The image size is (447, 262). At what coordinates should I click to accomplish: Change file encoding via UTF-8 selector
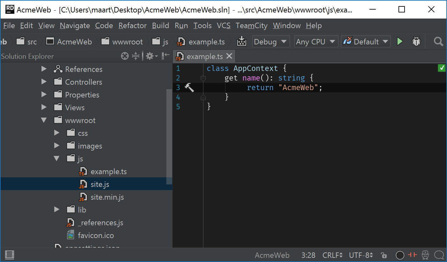click(x=361, y=255)
